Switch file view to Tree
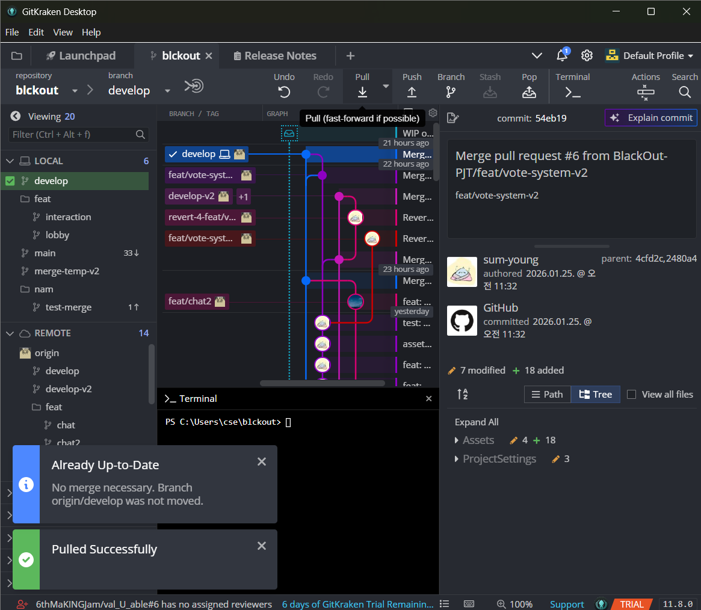701x610 pixels. coord(595,394)
